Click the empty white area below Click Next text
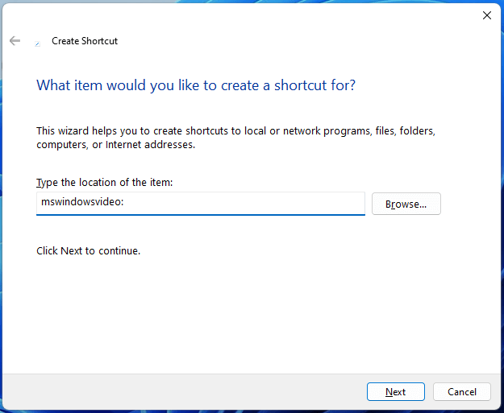The width and height of the screenshot is (504, 413). [x=251, y=315]
